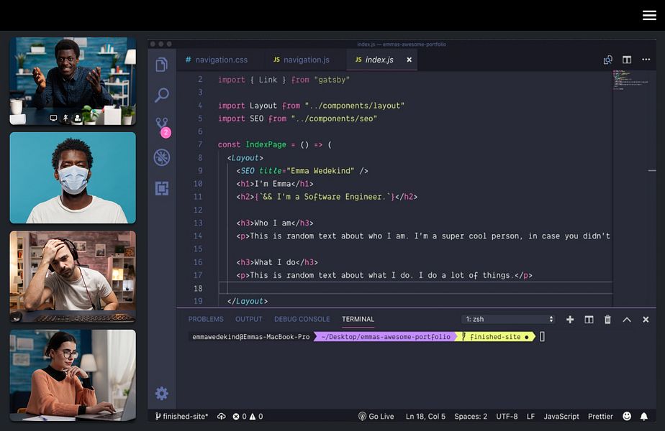Open the Extensions view
The height and width of the screenshot is (431, 665).
click(x=161, y=186)
